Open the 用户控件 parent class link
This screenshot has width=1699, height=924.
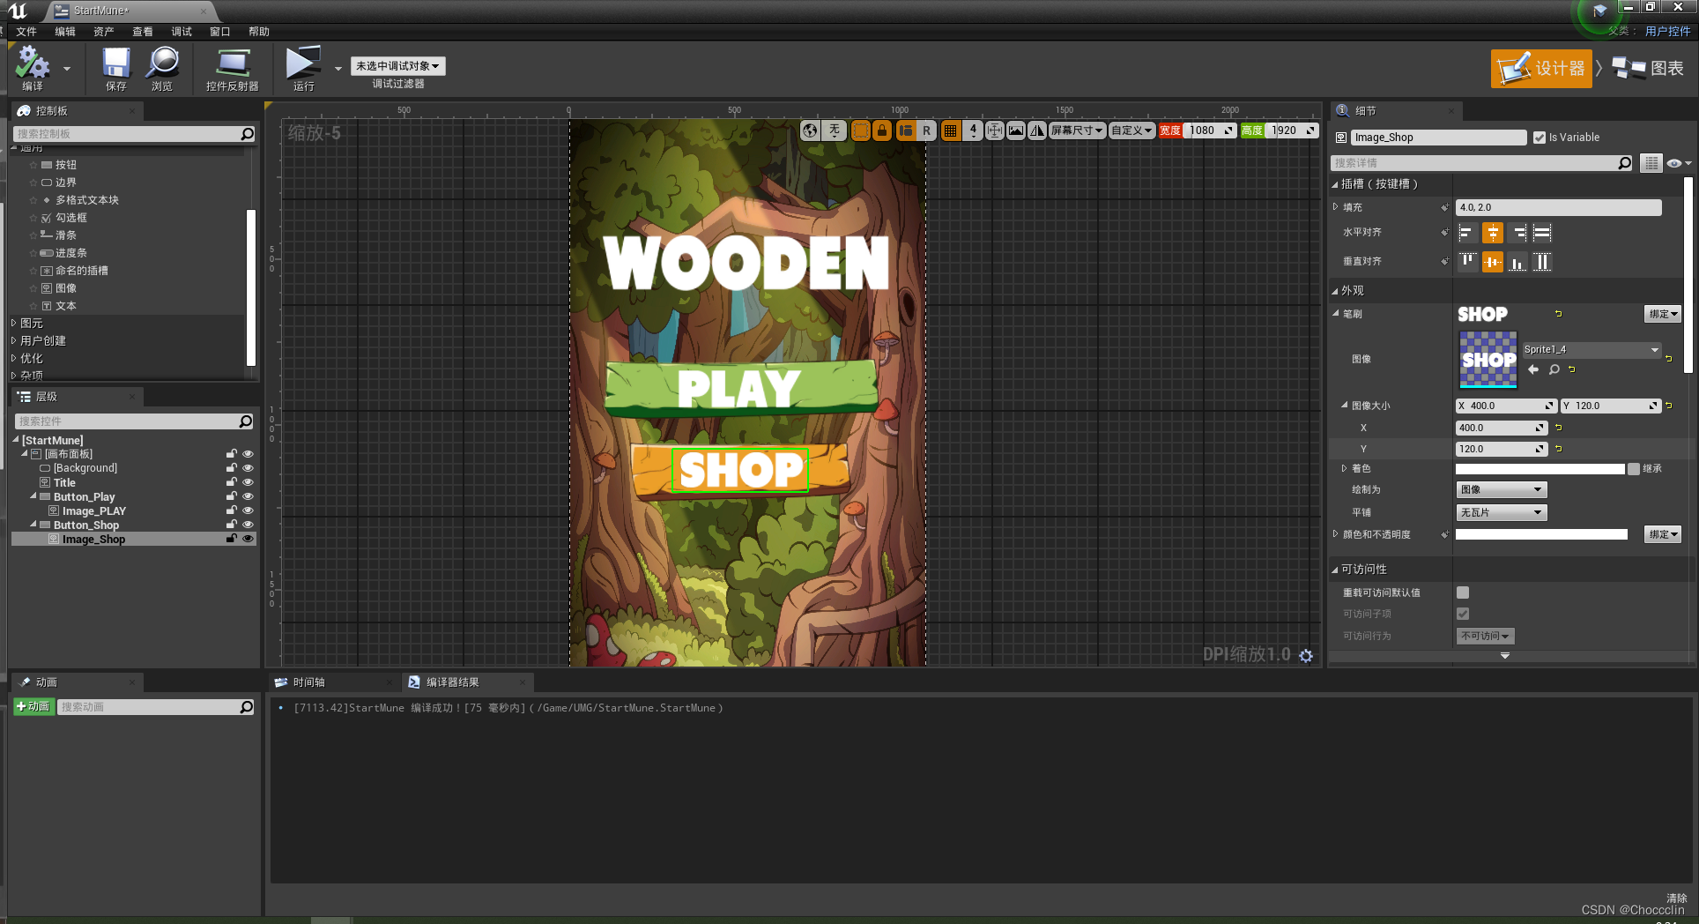(1667, 31)
